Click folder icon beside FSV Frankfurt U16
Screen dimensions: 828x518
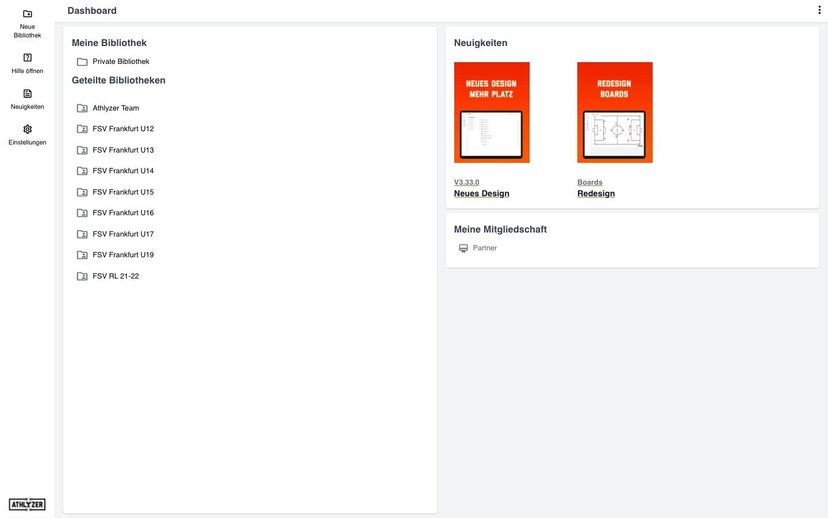coord(82,213)
